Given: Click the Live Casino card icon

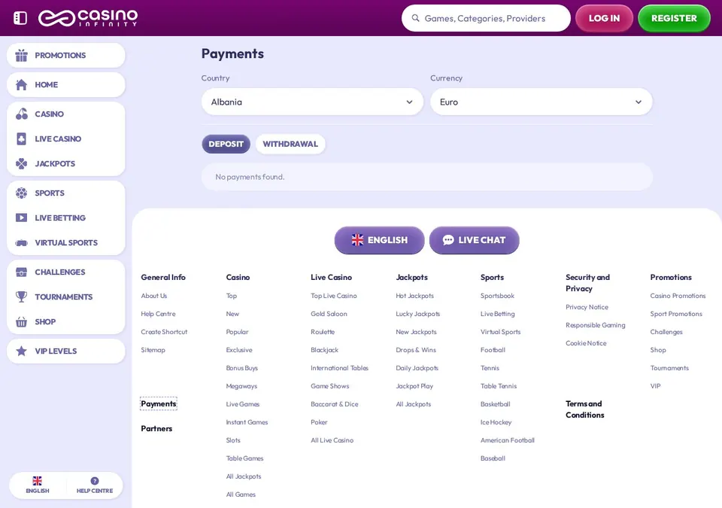Looking at the screenshot, I should [x=21, y=138].
